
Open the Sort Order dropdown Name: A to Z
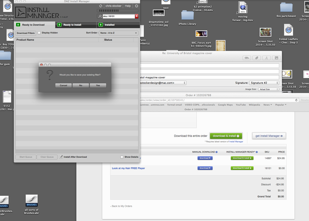118,33
